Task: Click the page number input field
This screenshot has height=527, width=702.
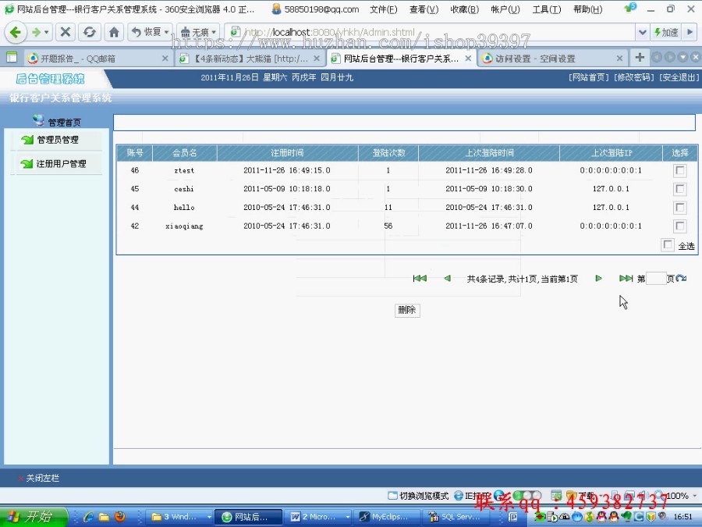Action: click(656, 278)
